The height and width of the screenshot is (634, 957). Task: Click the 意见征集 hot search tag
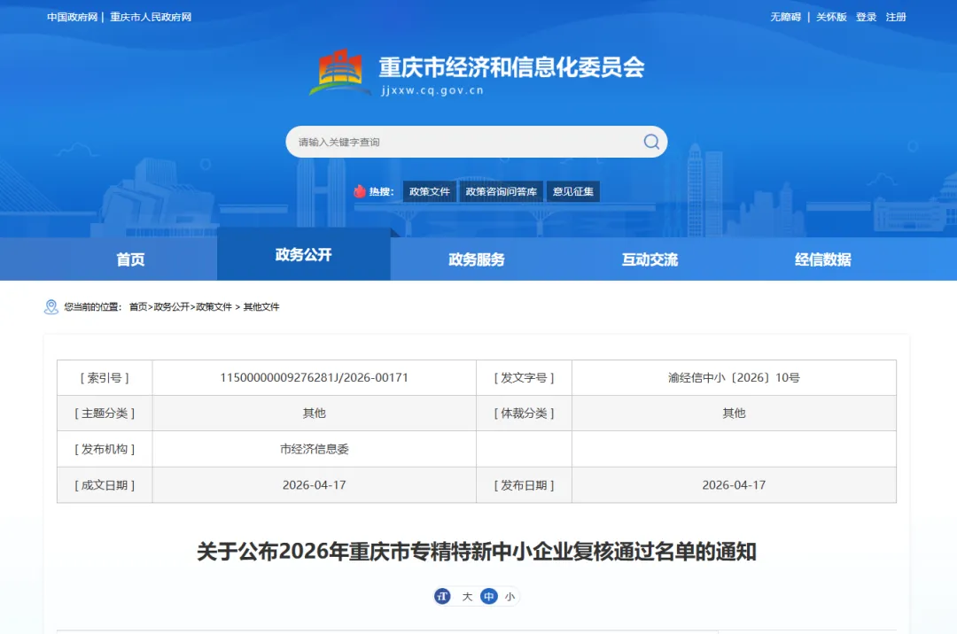573,191
